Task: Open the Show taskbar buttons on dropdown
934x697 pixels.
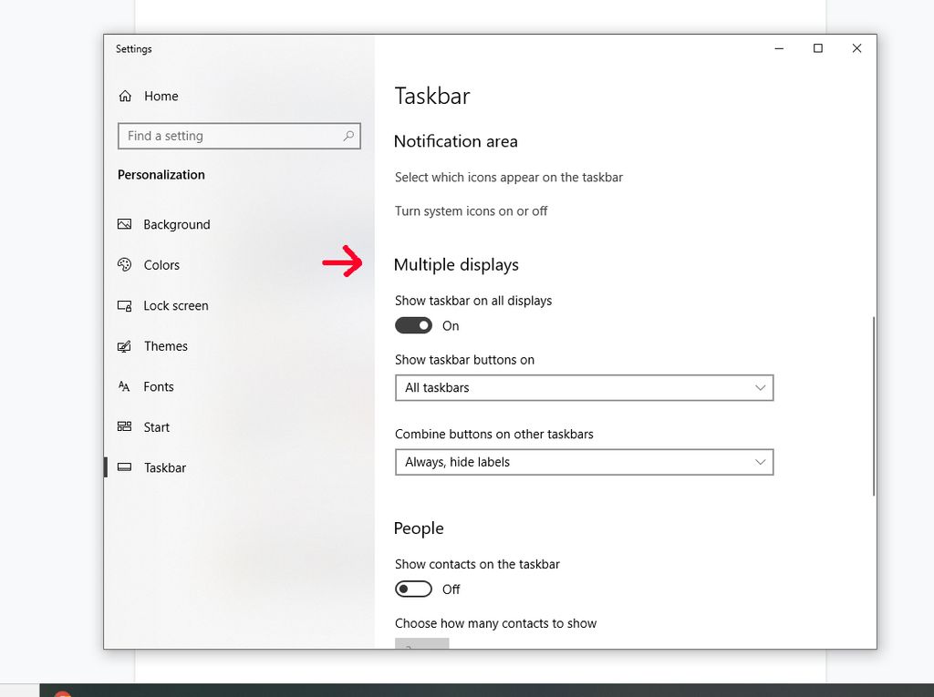Action: pyautogui.click(x=584, y=387)
